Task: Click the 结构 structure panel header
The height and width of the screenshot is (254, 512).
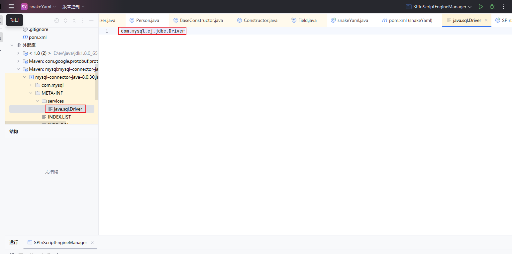Action: coord(14,131)
